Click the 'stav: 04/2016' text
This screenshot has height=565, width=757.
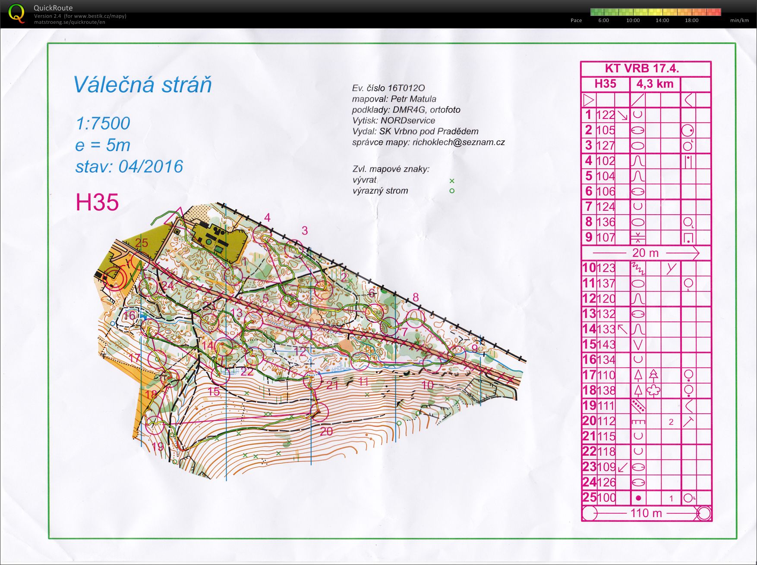(x=129, y=166)
